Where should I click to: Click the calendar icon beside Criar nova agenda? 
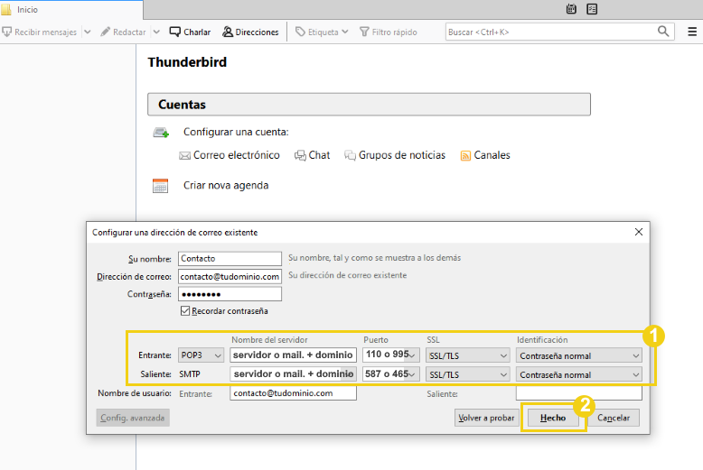pos(160,186)
